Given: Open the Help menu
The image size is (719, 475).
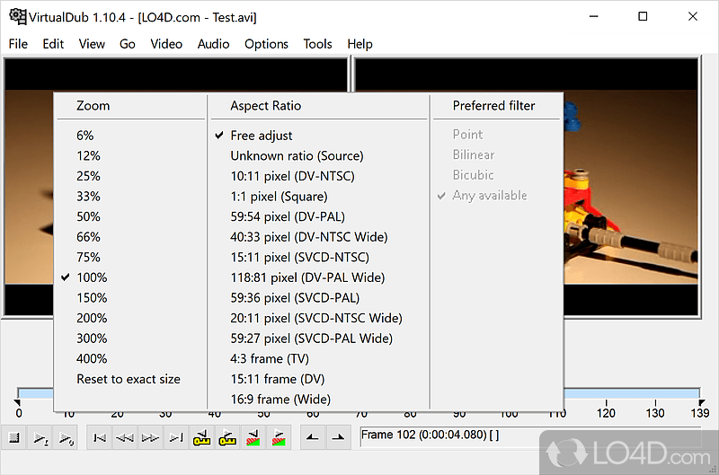Looking at the screenshot, I should 360,44.
